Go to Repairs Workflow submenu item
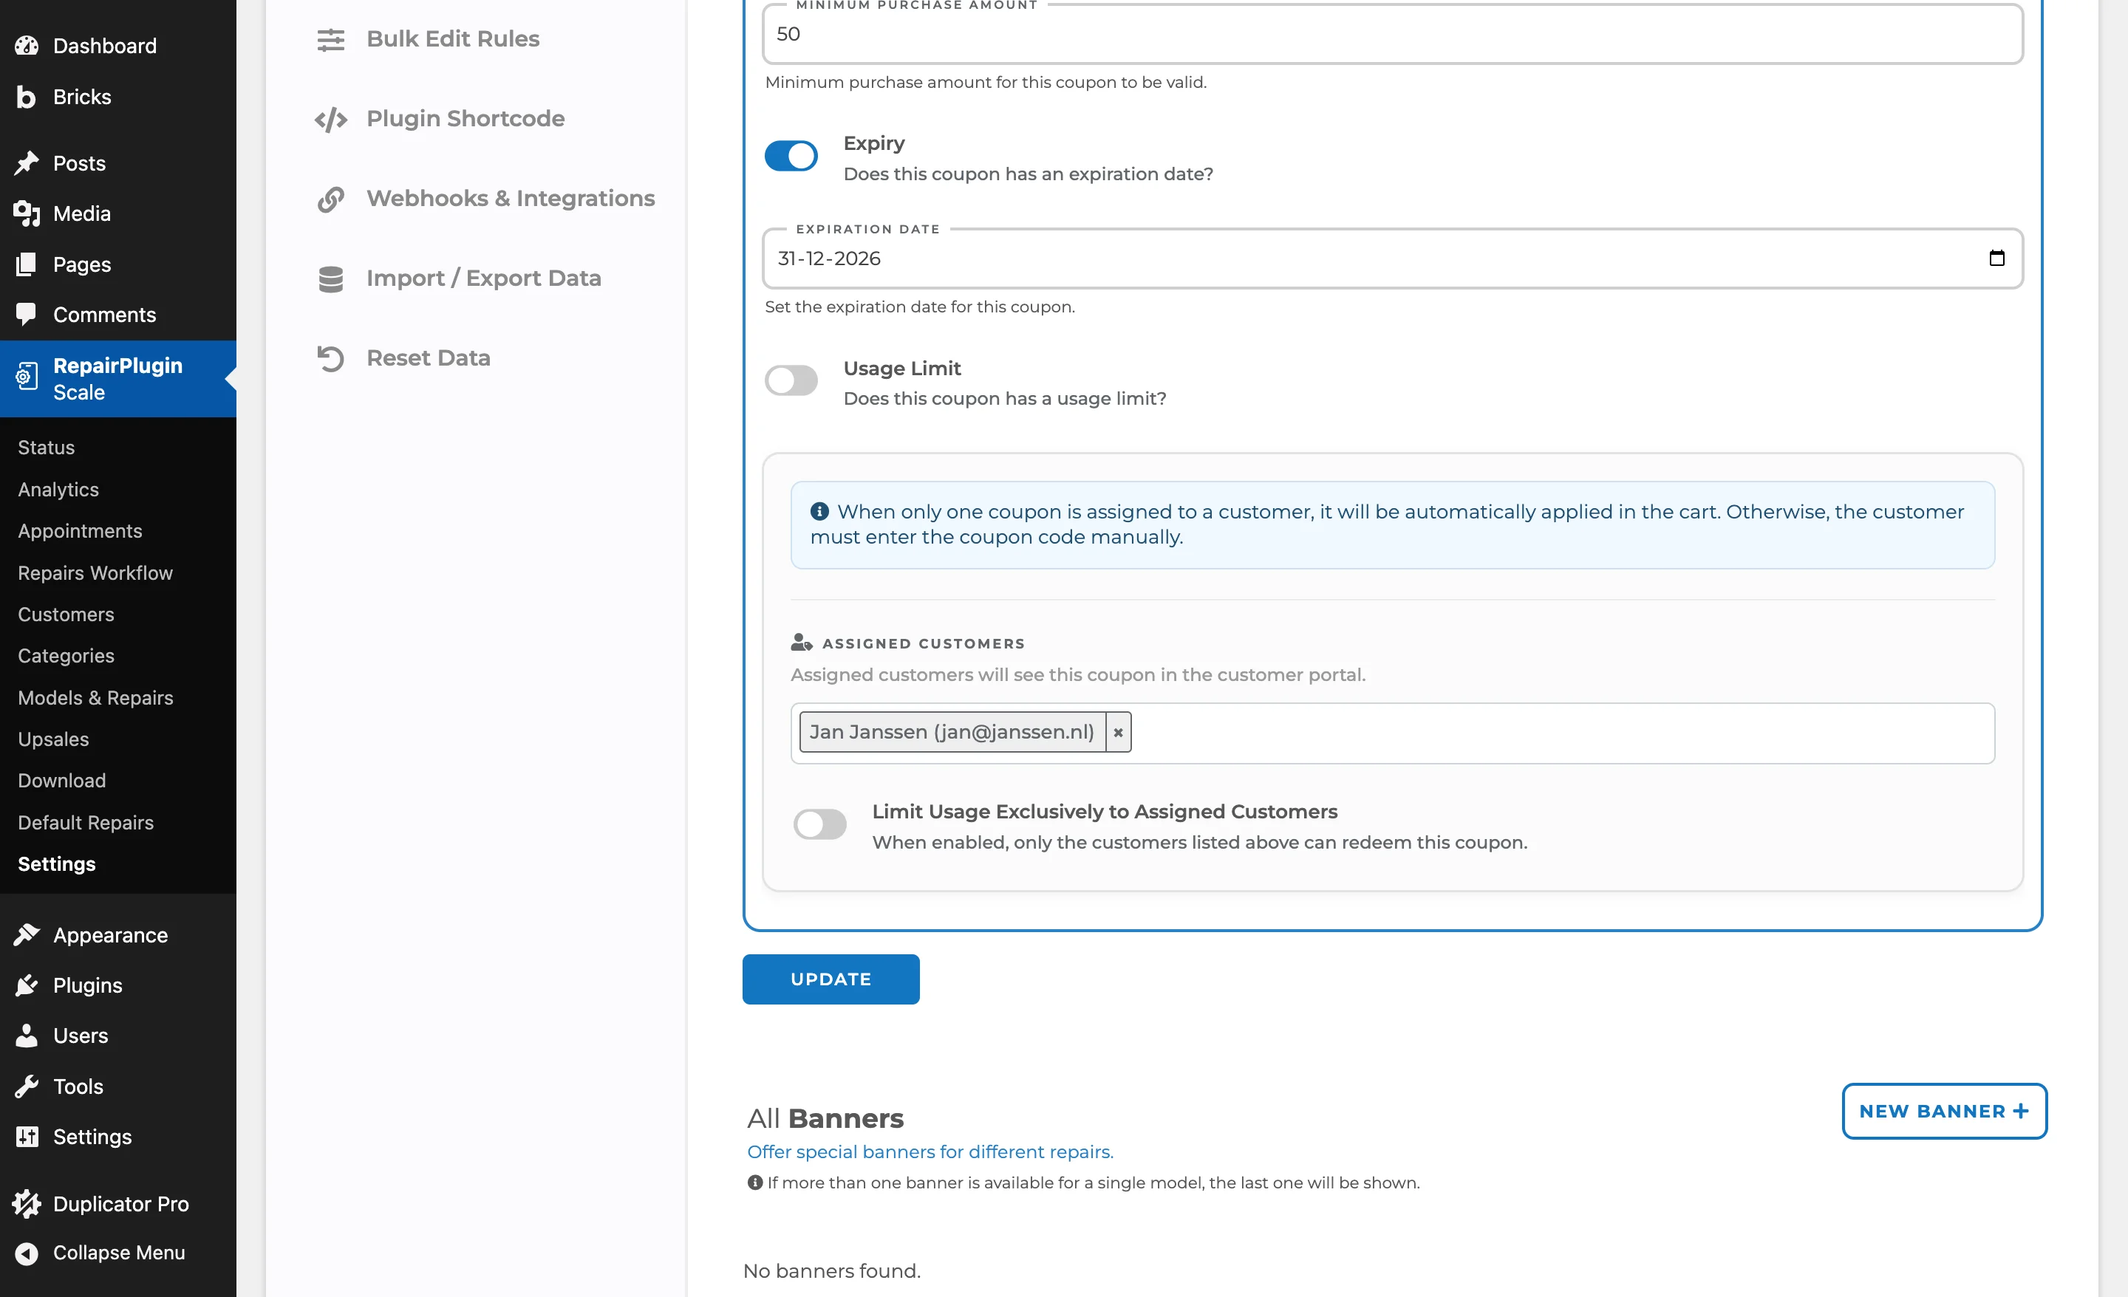 (95, 572)
